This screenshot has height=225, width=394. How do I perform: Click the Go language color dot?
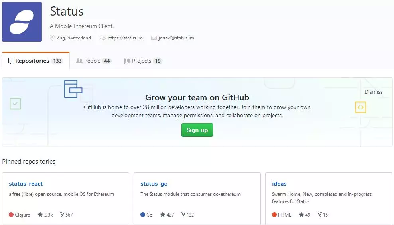(143, 215)
